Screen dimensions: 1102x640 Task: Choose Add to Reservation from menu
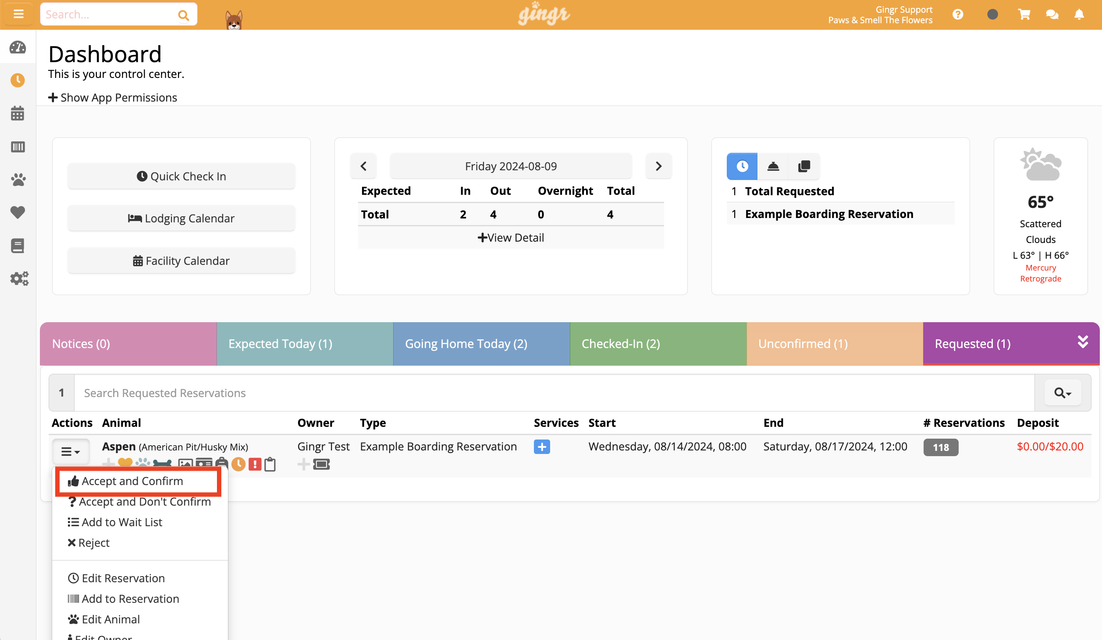[123, 599]
